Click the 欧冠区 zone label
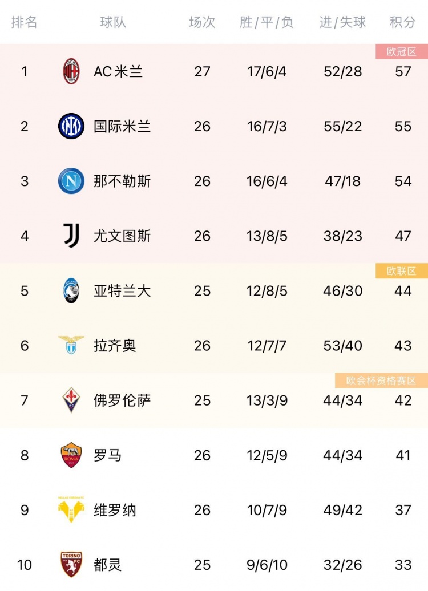Viewport: 428px width, 591px height. coord(402,52)
